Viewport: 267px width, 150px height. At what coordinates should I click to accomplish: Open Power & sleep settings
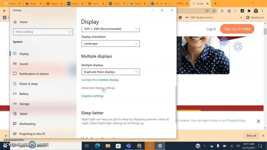click(28, 84)
